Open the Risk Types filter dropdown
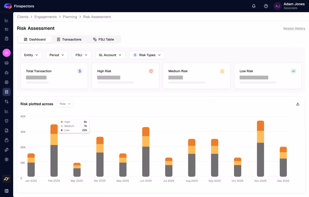The width and height of the screenshot is (309, 197). pyautogui.click(x=147, y=55)
